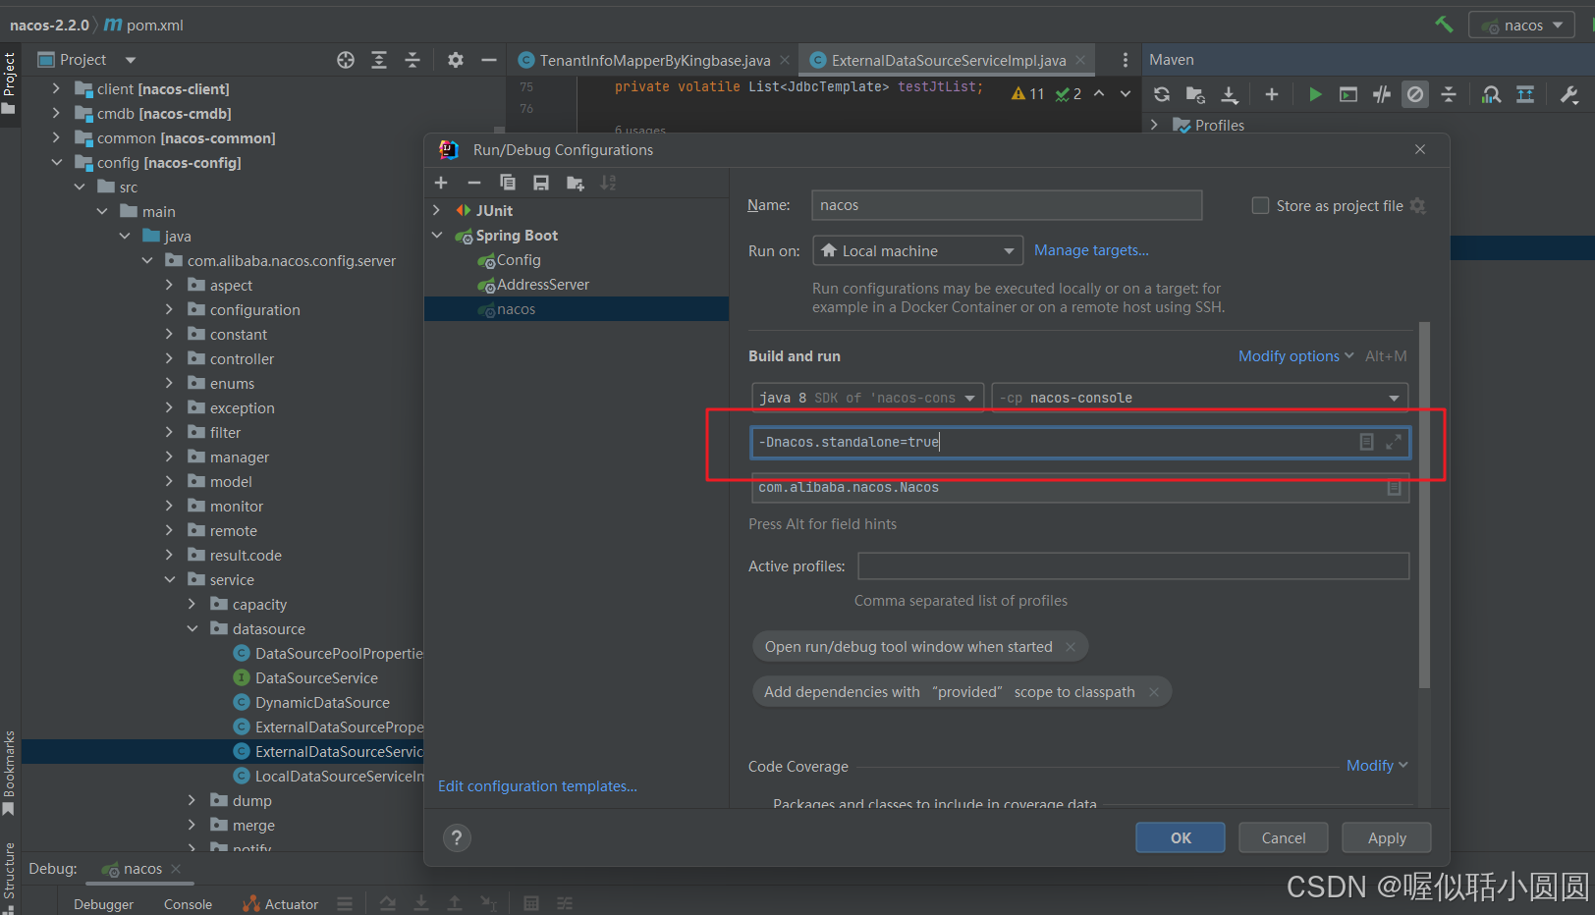Switch to TenantInfoMapperByKingbase.java tab
1595x915 pixels.
coord(654,60)
